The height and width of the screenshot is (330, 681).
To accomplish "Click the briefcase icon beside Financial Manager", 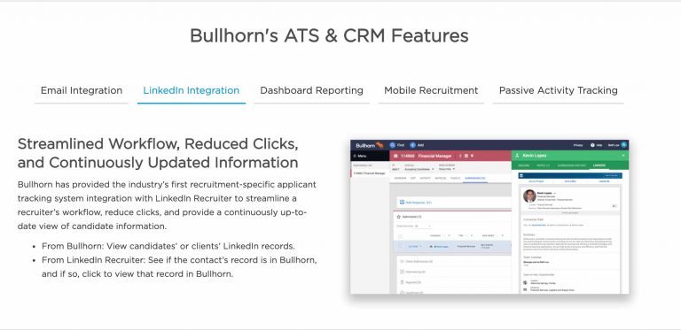I will tap(395, 156).
